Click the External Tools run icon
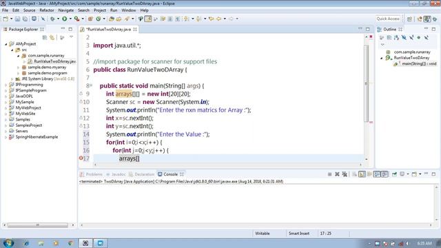 pyautogui.click(x=76, y=19)
